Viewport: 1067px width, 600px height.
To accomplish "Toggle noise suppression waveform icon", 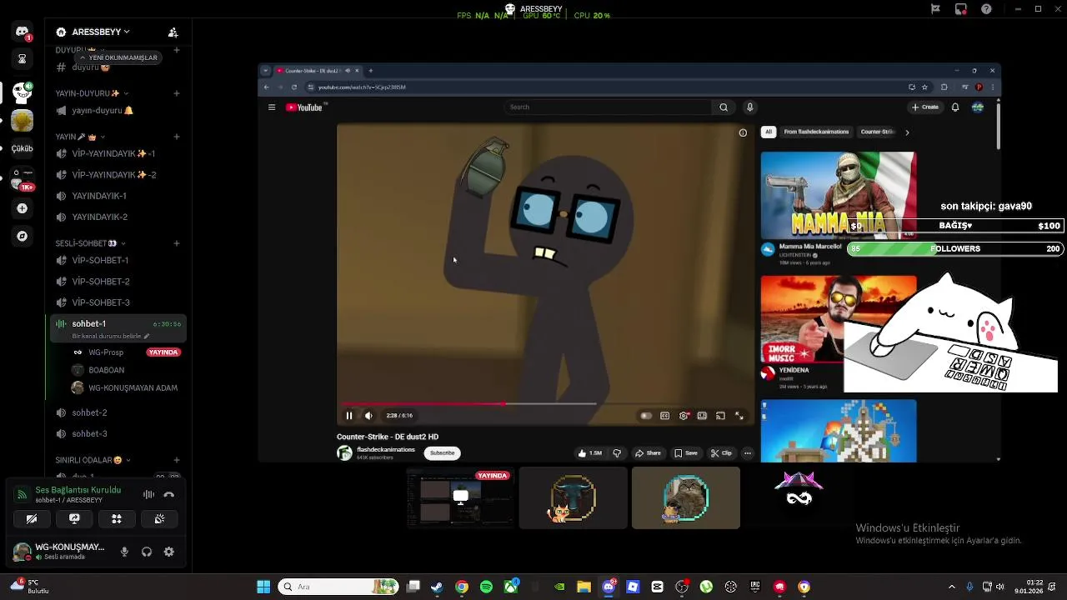I will click(148, 495).
